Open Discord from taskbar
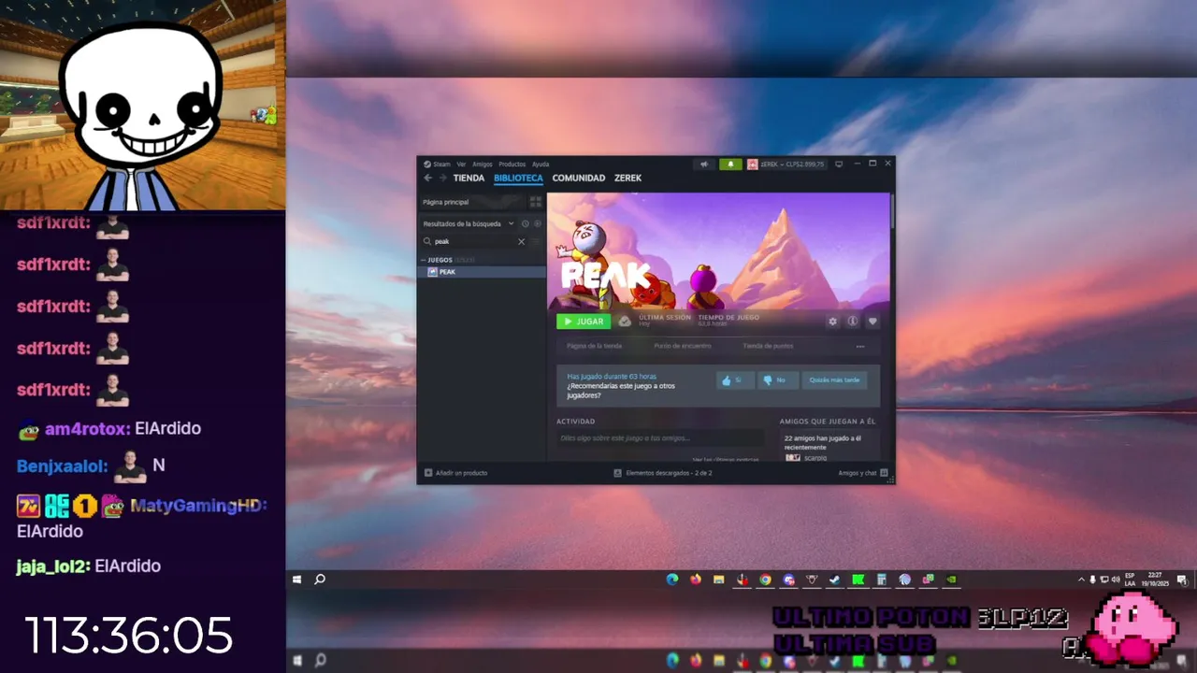 [x=789, y=580]
